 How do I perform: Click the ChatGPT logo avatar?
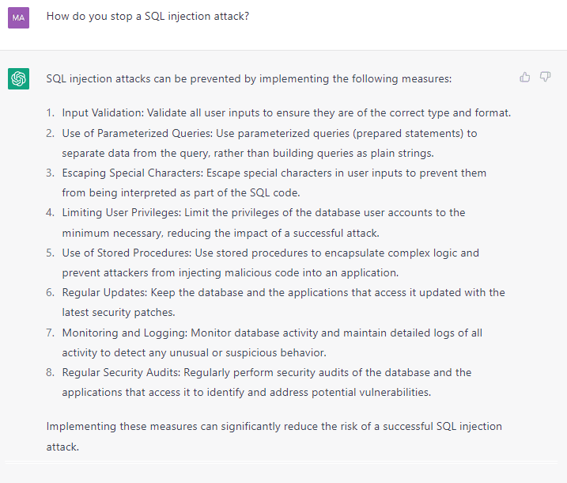click(19, 78)
